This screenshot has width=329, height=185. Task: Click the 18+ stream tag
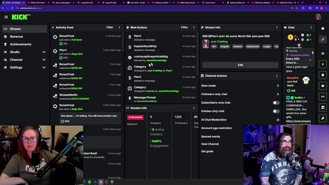(214, 47)
